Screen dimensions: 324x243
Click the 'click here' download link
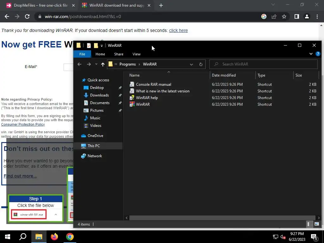pyautogui.click(x=178, y=31)
